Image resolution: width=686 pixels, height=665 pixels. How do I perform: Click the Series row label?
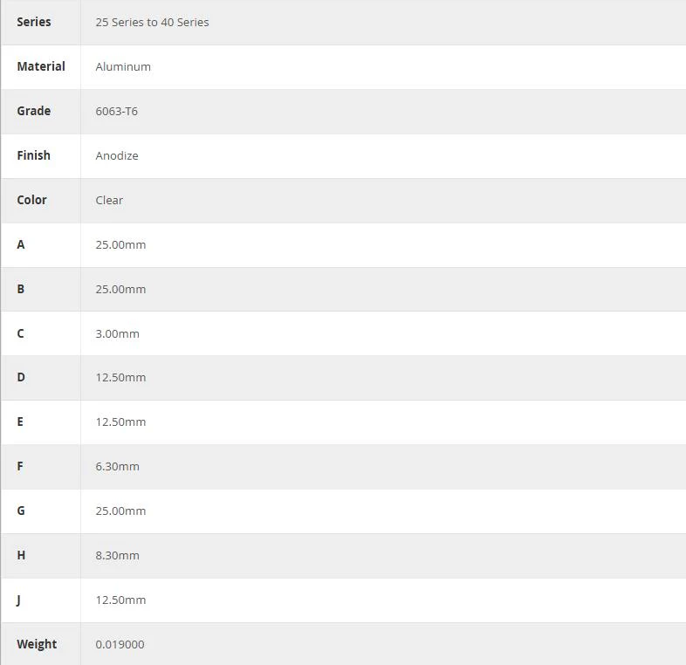pyautogui.click(x=34, y=22)
